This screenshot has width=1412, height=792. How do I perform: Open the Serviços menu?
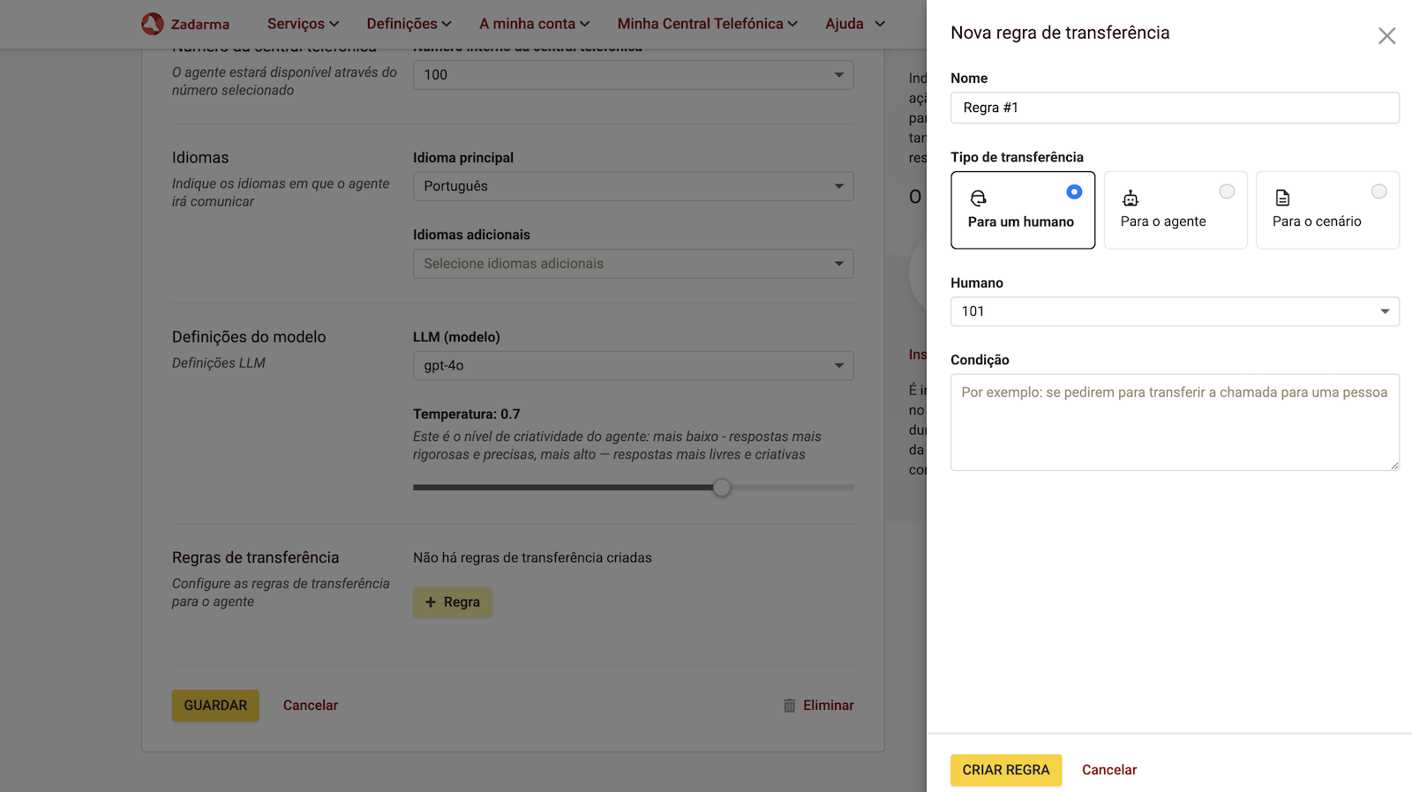coord(303,24)
